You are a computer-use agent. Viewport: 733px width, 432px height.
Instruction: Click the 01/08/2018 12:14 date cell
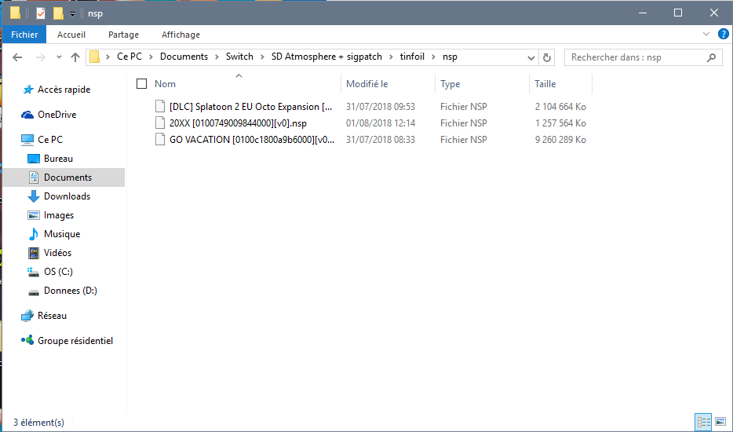(x=381, y=123)
